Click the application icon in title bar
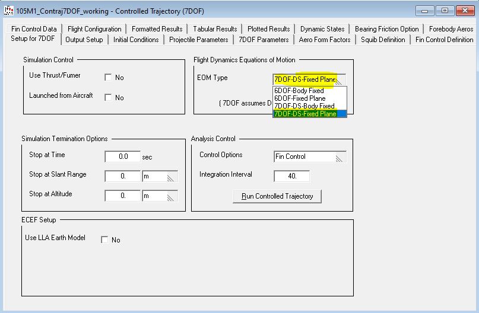This screenshot has height=313, width=479. point(8,11)
